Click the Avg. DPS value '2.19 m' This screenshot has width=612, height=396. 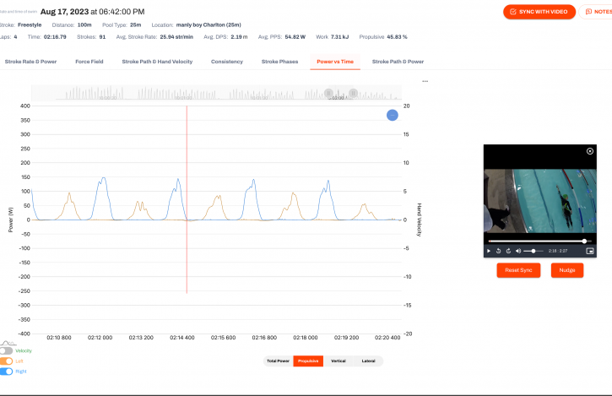click(x=239, y=37)
